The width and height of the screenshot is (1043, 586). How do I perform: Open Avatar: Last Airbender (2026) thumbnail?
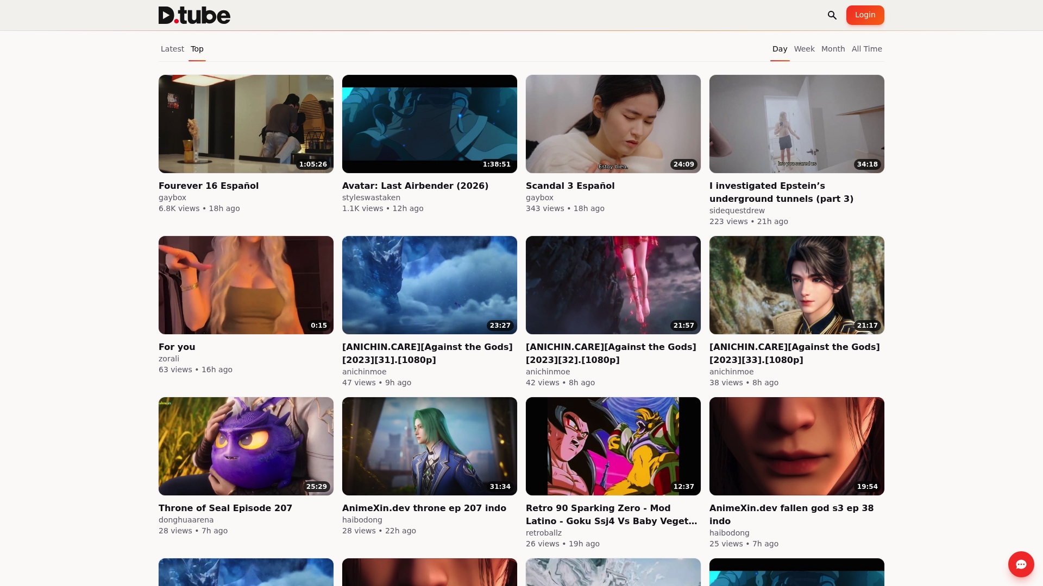click(x=430, y=124)
